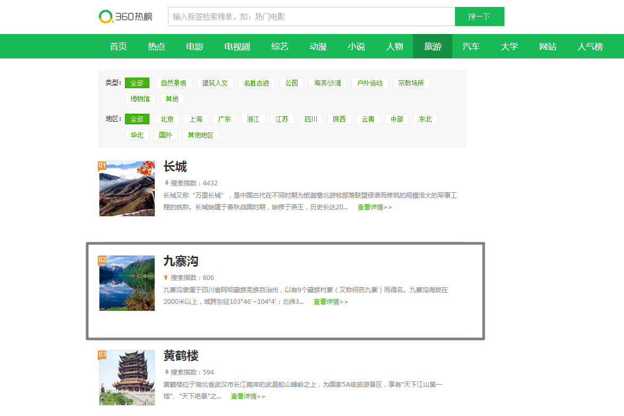Image resolution: width=624 pixels, height=416 pixels.
Task: Open the 大学 nav tab
Action: click(509, 47)
